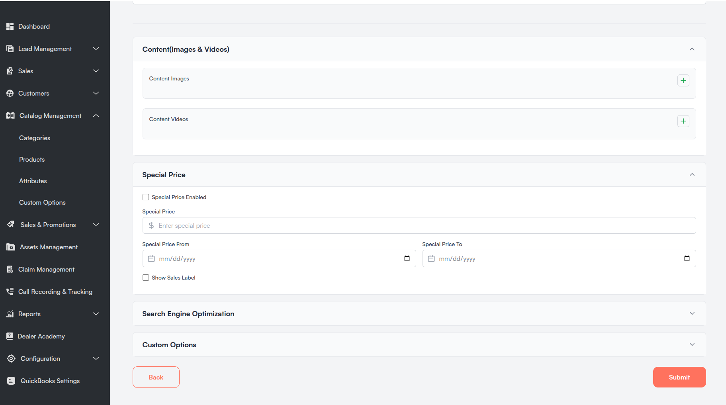
Task: Expand Sales & Promotions sidebar chevron
Action: coord(96,225)
